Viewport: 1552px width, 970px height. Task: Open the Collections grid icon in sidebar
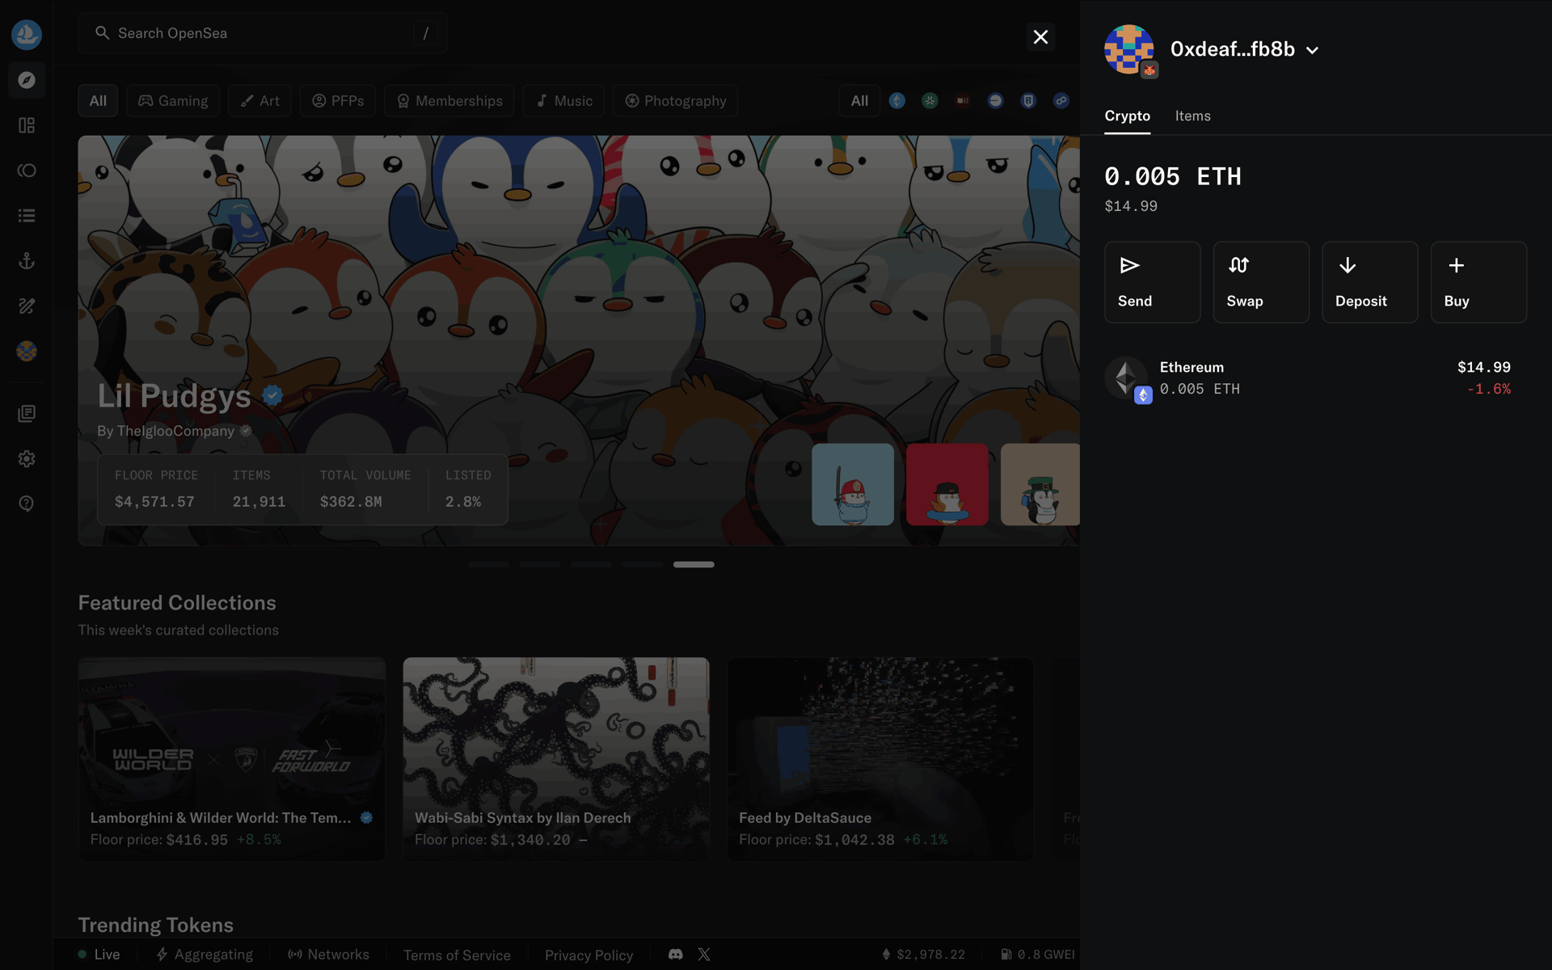tap(27, 125)
